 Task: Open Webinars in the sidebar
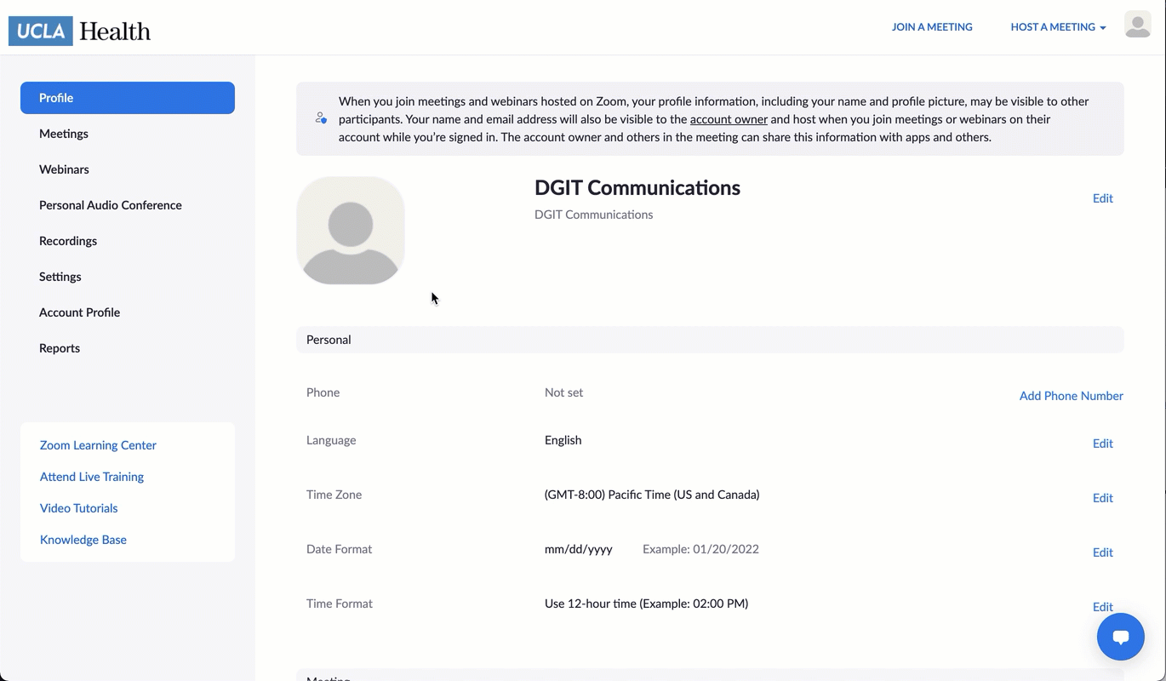point(64,169)
